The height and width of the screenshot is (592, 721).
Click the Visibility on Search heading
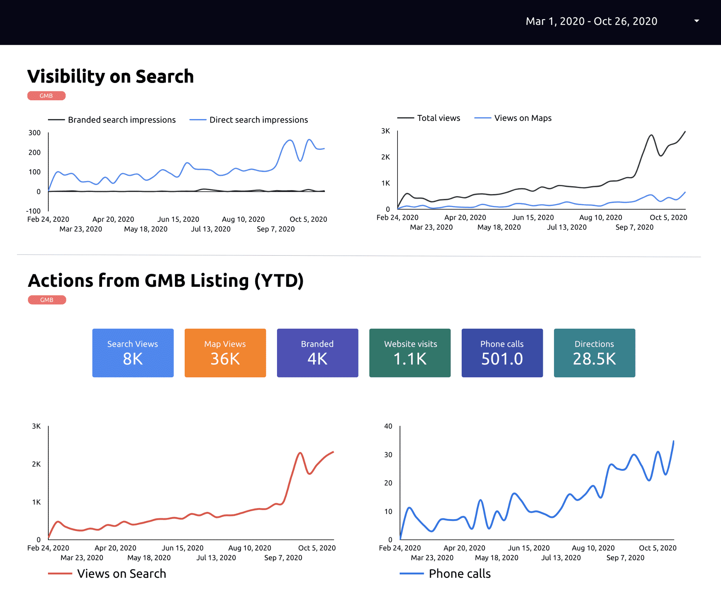tap(110, 76)
